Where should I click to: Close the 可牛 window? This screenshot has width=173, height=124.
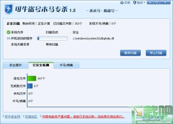pyautogui.click(x=165, y=2)
